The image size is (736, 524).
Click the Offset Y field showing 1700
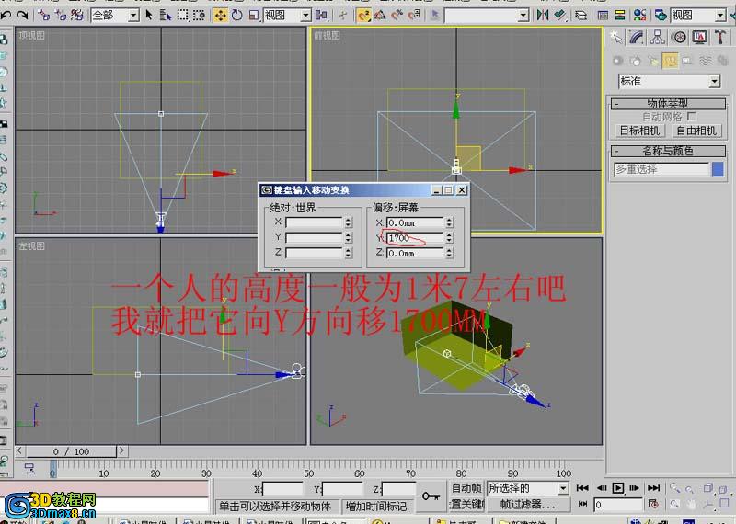(415, 238)
